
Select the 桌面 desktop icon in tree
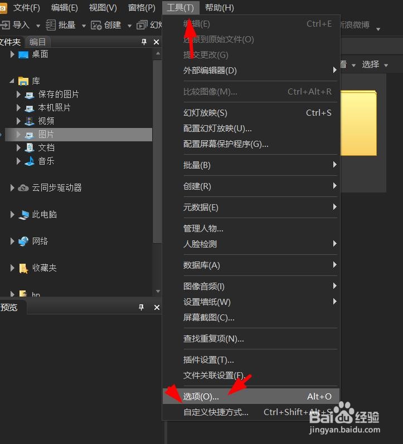(x=23, y=55)
